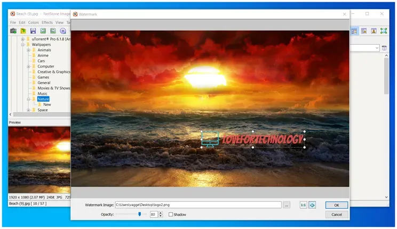Click the LOVEFORTECHNOLOGY watermark text
The width and height of the screenshot is (397, 229).
(263, 140)
